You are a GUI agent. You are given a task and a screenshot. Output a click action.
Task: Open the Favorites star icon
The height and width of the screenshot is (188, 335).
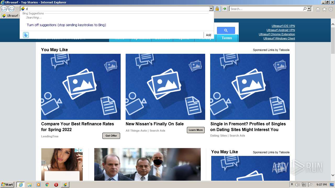(324, 9)
